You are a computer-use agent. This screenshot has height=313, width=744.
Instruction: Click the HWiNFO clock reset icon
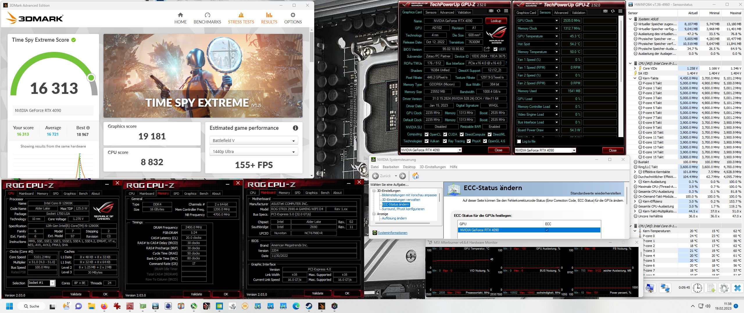click(697, 288)
